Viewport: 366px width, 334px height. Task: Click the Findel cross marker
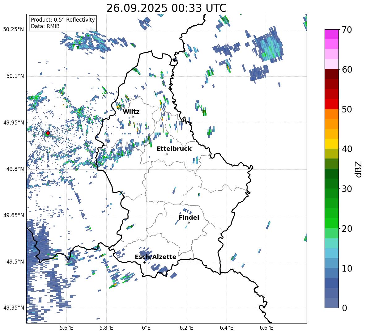point(189,223)
